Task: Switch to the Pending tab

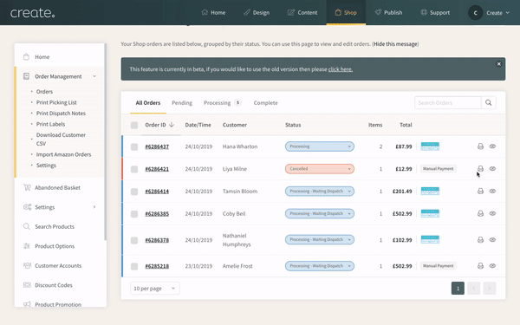Action: pos(182,103)
